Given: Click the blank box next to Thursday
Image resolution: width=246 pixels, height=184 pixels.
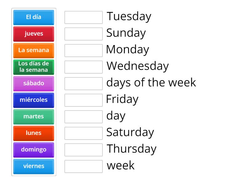Looking at the screenshot, I should pos(84,150).
